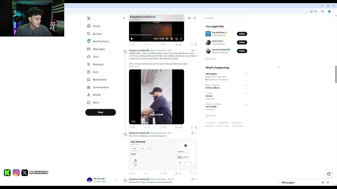Toggle picture-in-picture on top video

pyautogui.click(x=176, y=39)
